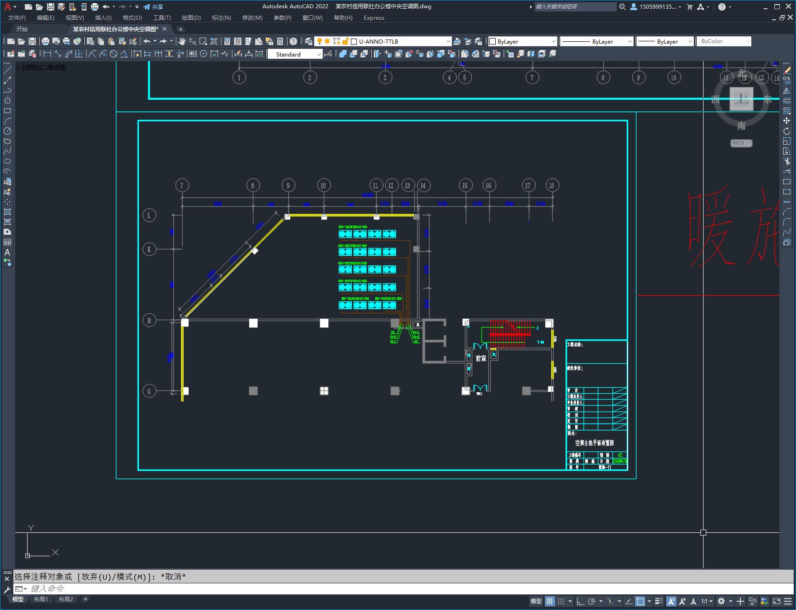Select the Linear dimension tool

pos(47,54)
